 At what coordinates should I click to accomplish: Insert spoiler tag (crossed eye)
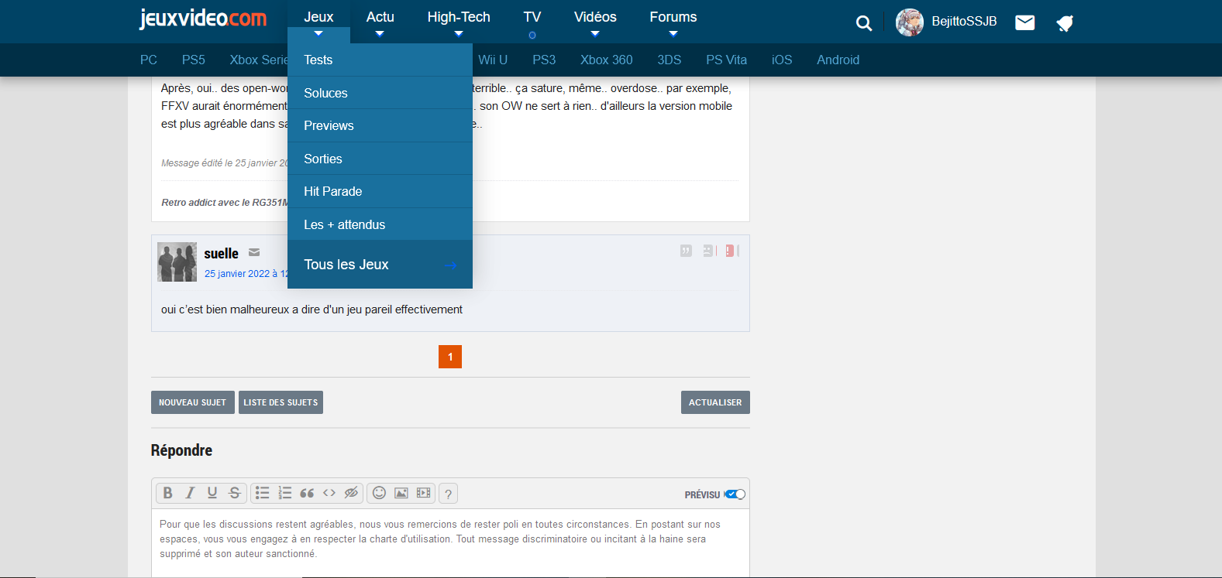(x=351, y=493)
